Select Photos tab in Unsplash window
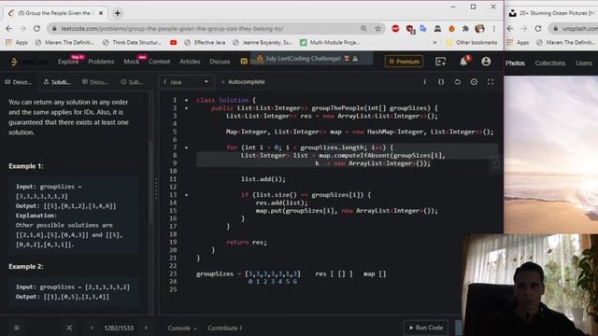Viewport: 598px width, 336px height. click(x=515, y=63)
